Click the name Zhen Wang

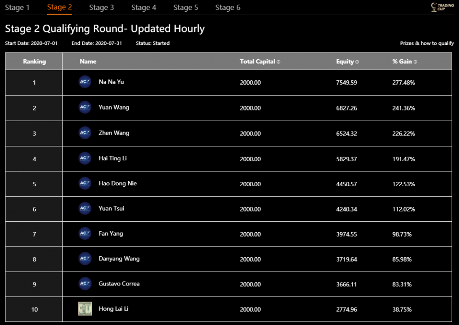click(x=114, y=133)
